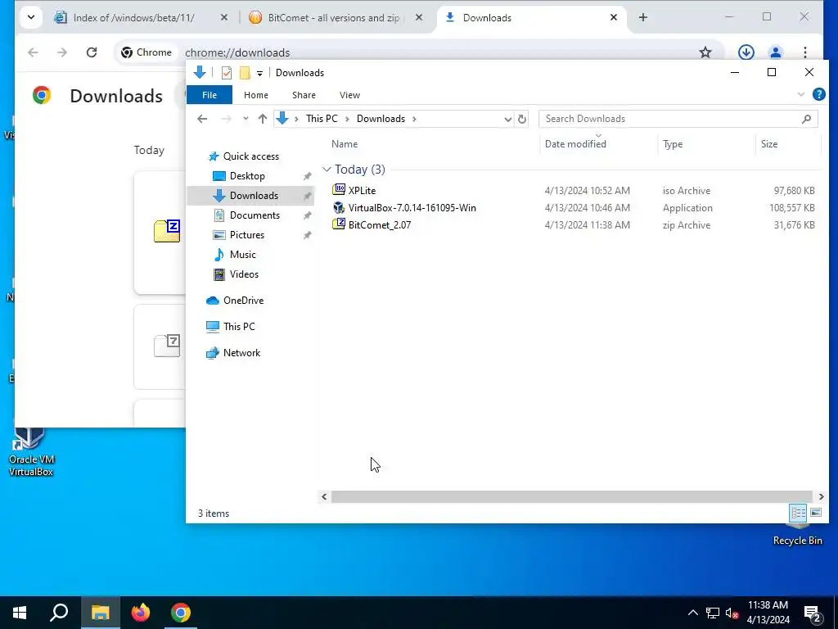Viewport: 838px width, 629px height.
Task: Click the XPLite iso file icon
Action: (339, 190)
